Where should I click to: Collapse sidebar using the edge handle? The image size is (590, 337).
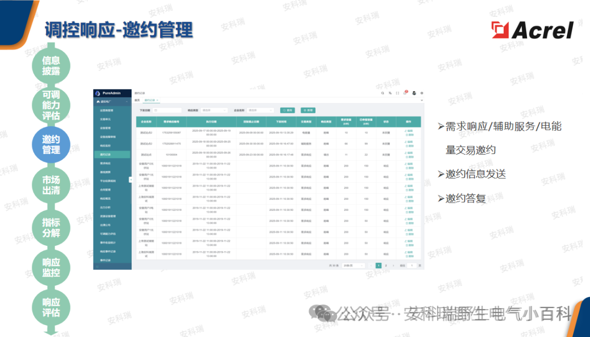tap(130, 179)
